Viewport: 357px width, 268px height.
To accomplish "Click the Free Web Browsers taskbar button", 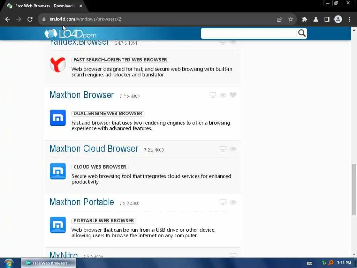I will [48, 263].
